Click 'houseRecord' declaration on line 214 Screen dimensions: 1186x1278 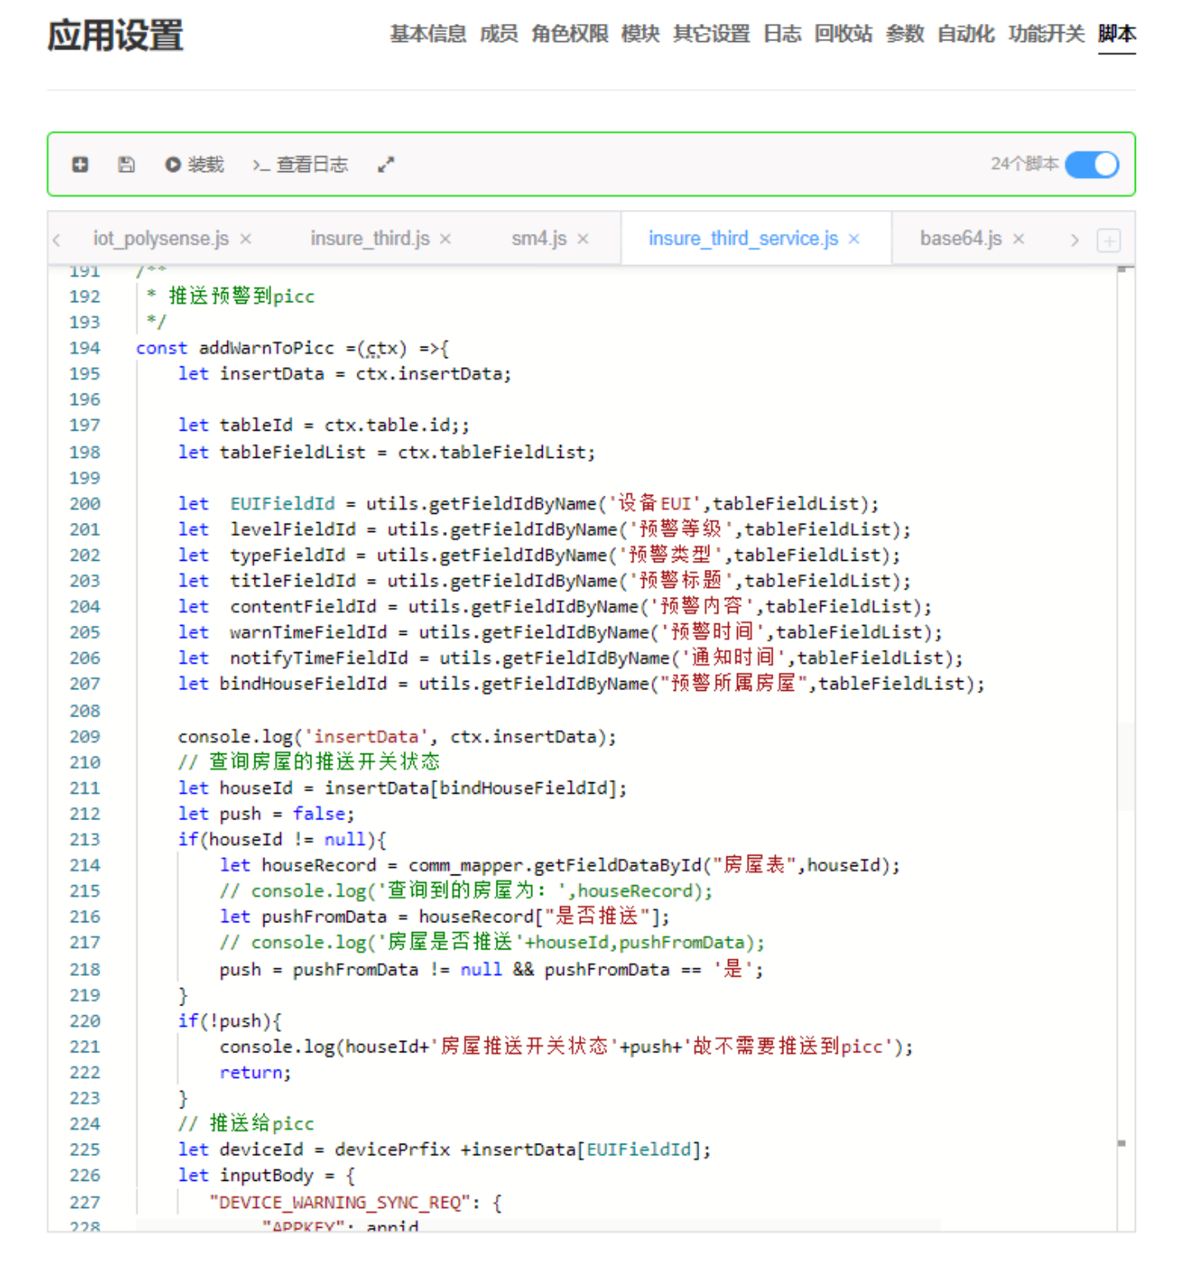click(319, 865)
